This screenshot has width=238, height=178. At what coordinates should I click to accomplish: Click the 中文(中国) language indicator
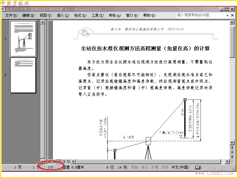[x=181, y=167]
